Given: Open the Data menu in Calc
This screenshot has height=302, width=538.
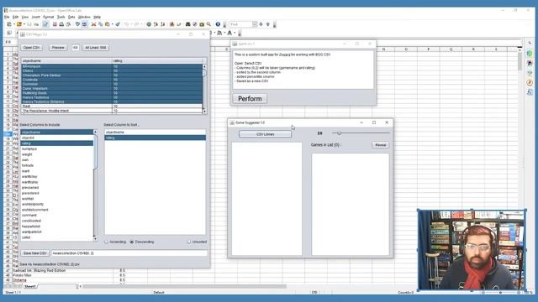Looking at the screenshot, I should [x=71, y=17].
